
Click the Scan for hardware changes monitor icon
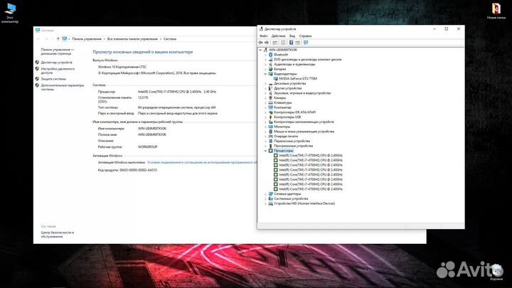pyautogui.click(x=306, y=43)
